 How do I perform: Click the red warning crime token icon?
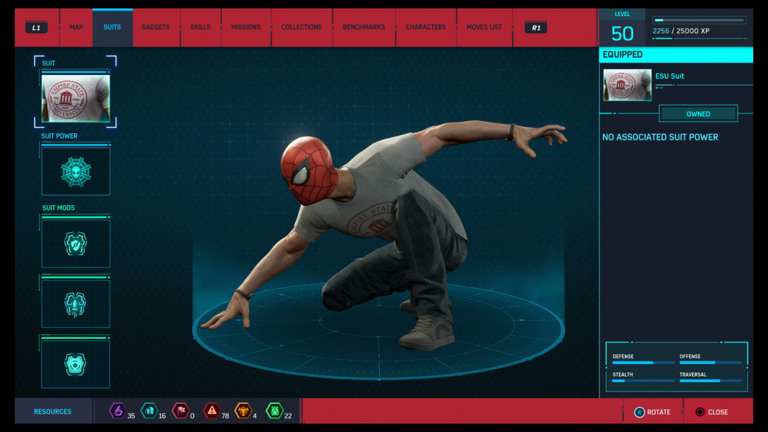point(212,411)
